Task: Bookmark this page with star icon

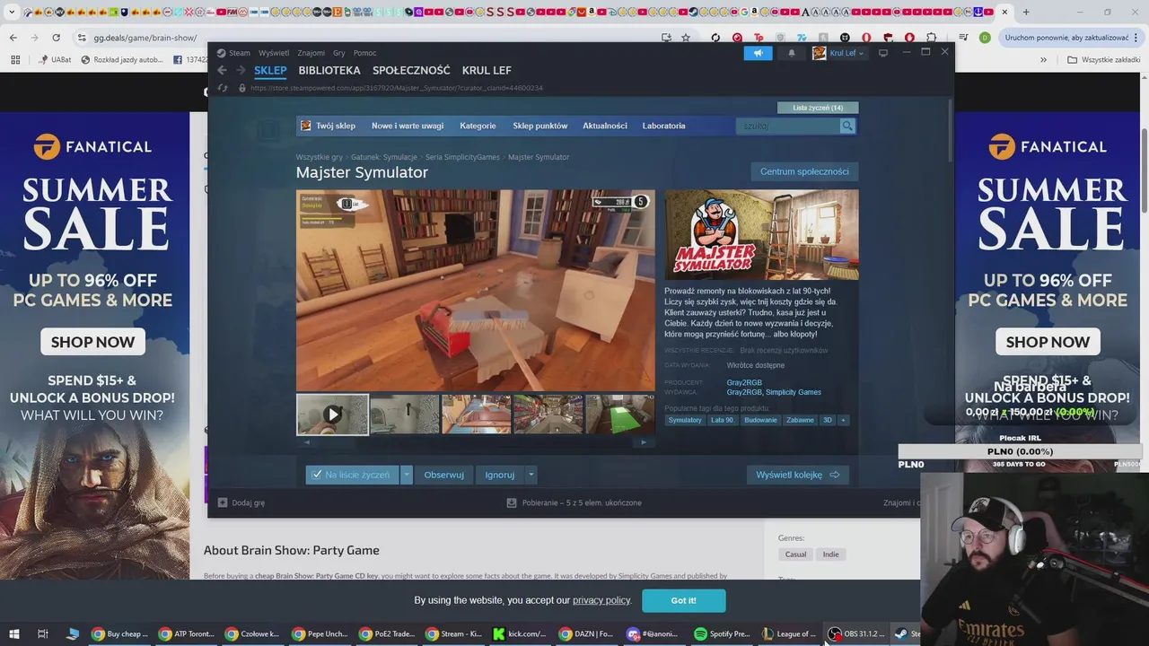Action: pyautogui.click(x=686, y=38)
